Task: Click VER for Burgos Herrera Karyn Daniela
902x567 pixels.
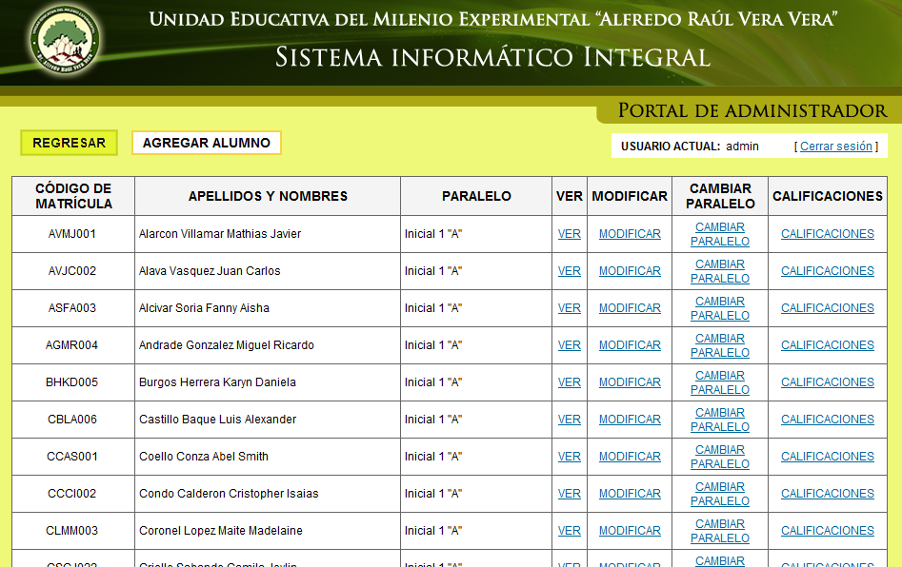Action: tap(570, 382)
